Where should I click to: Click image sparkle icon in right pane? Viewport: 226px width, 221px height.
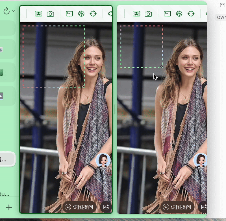coord(203,207)
